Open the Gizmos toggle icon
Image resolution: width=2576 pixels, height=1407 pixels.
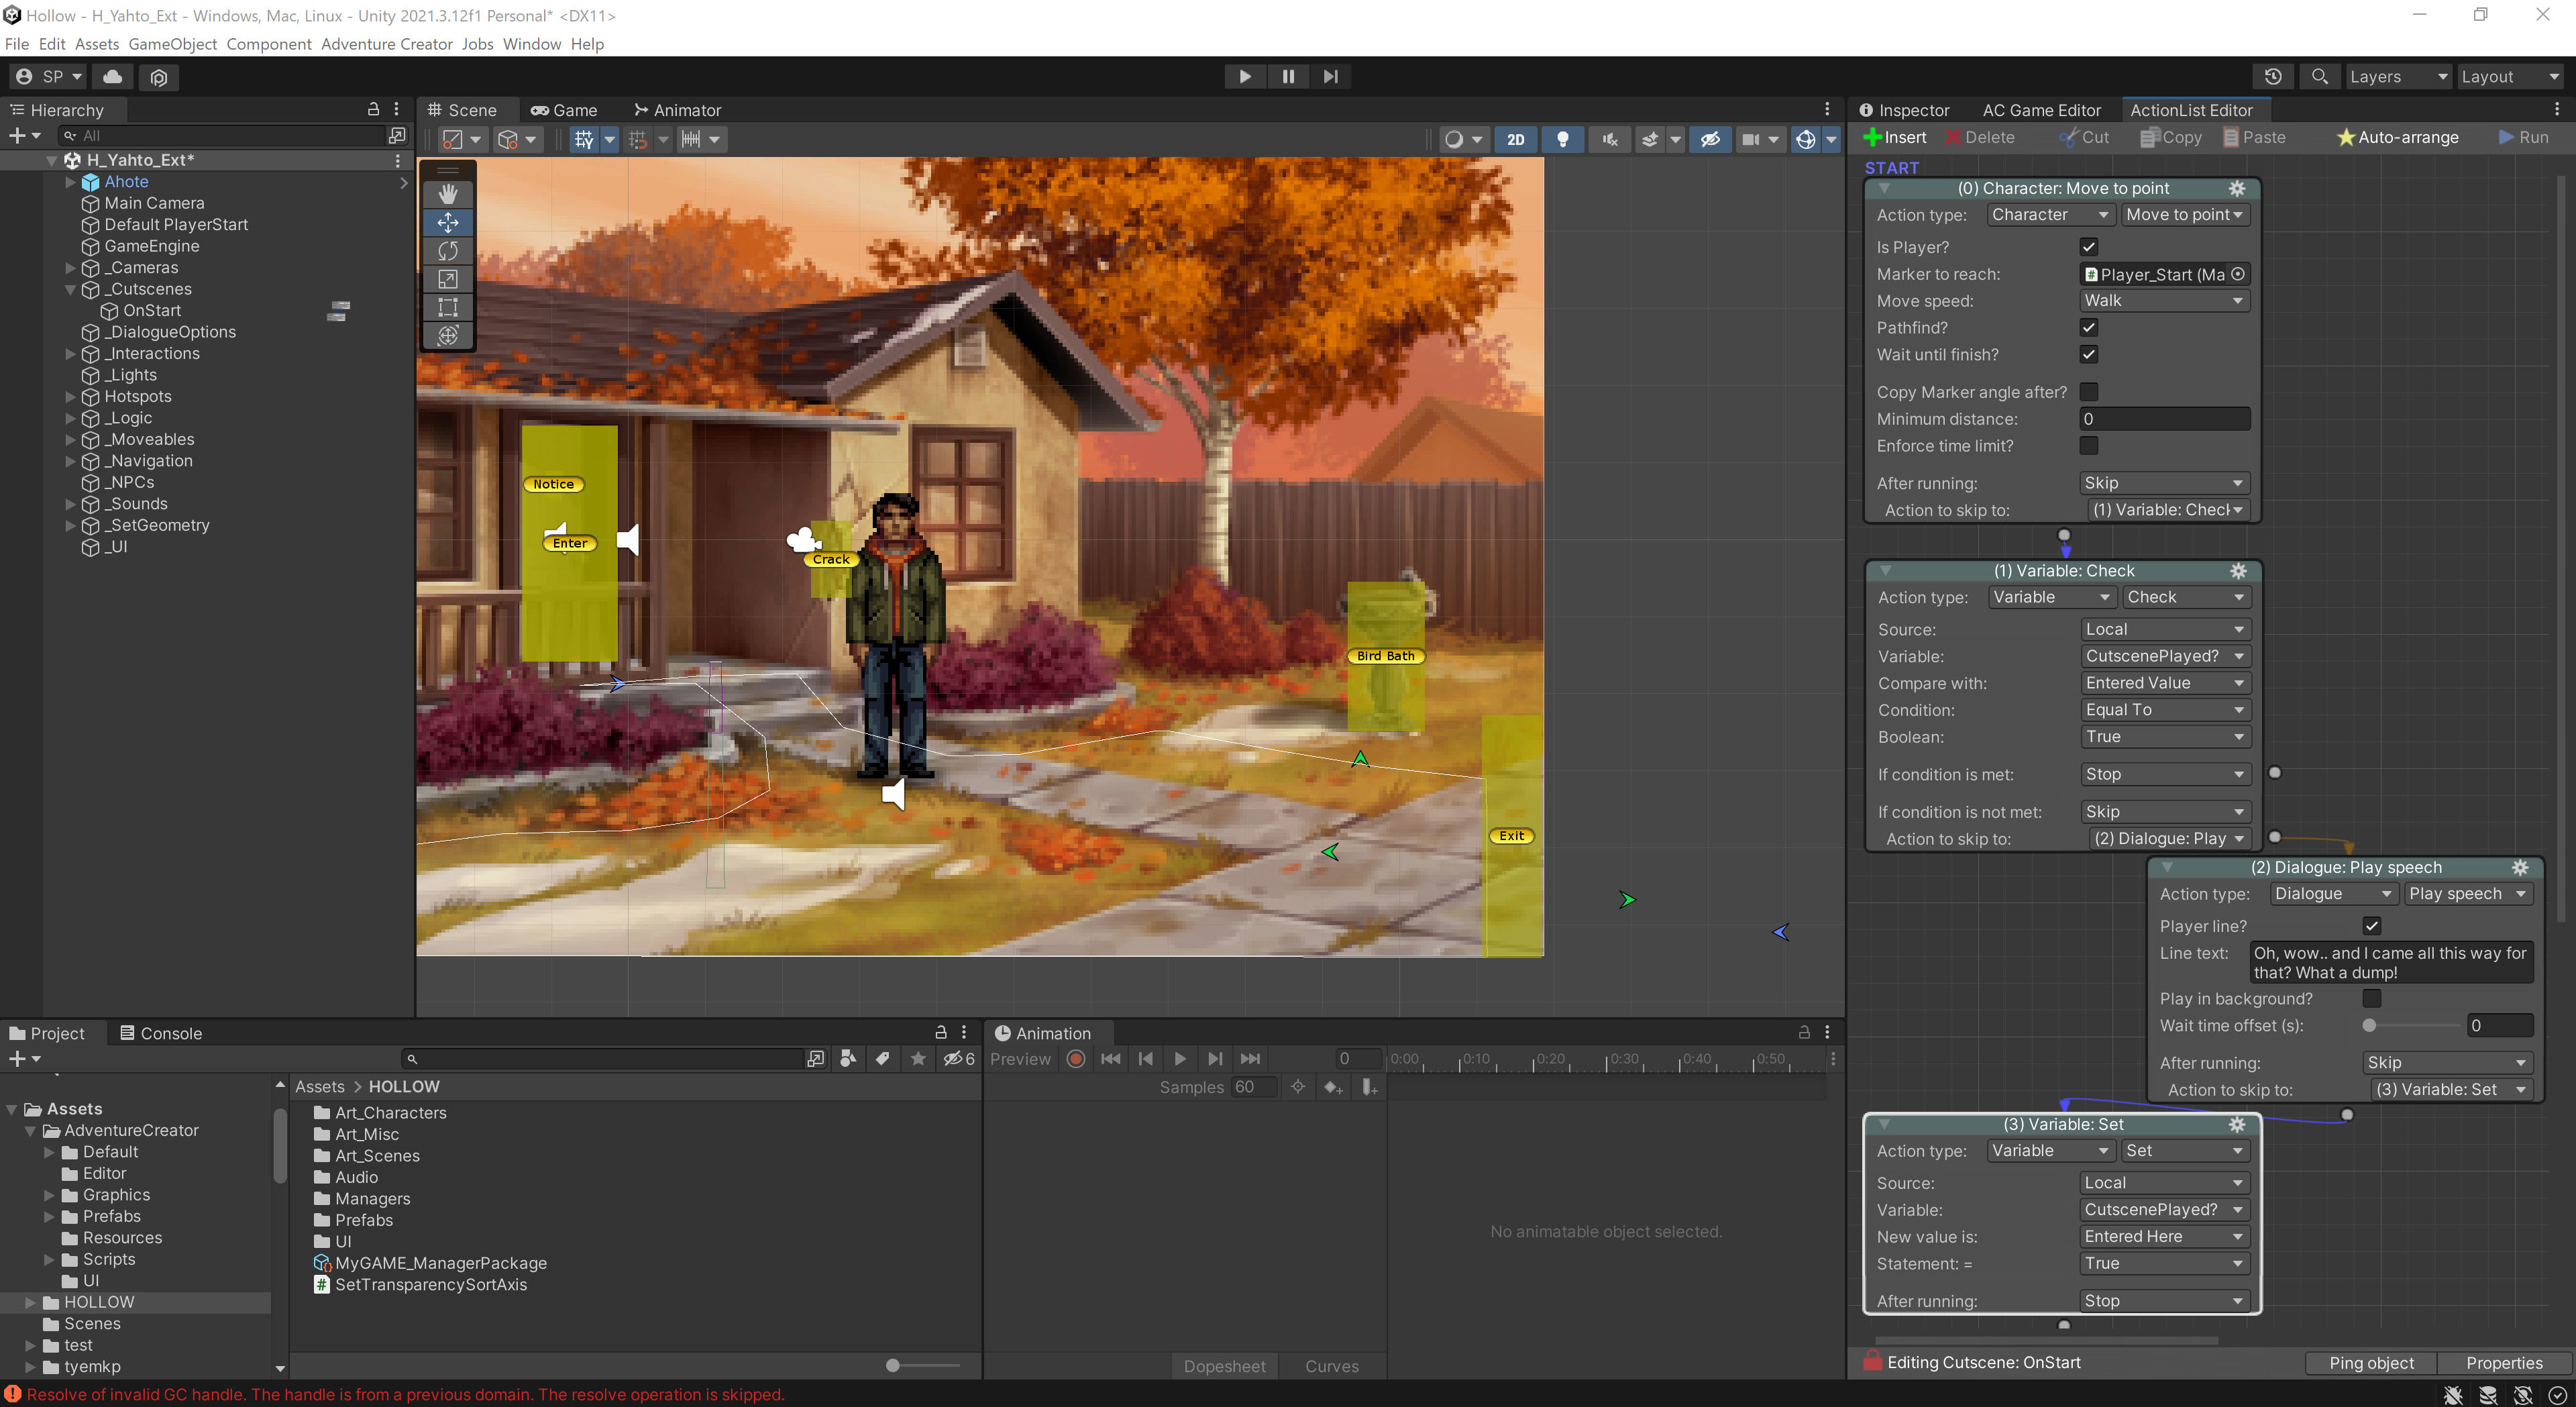1806,139
